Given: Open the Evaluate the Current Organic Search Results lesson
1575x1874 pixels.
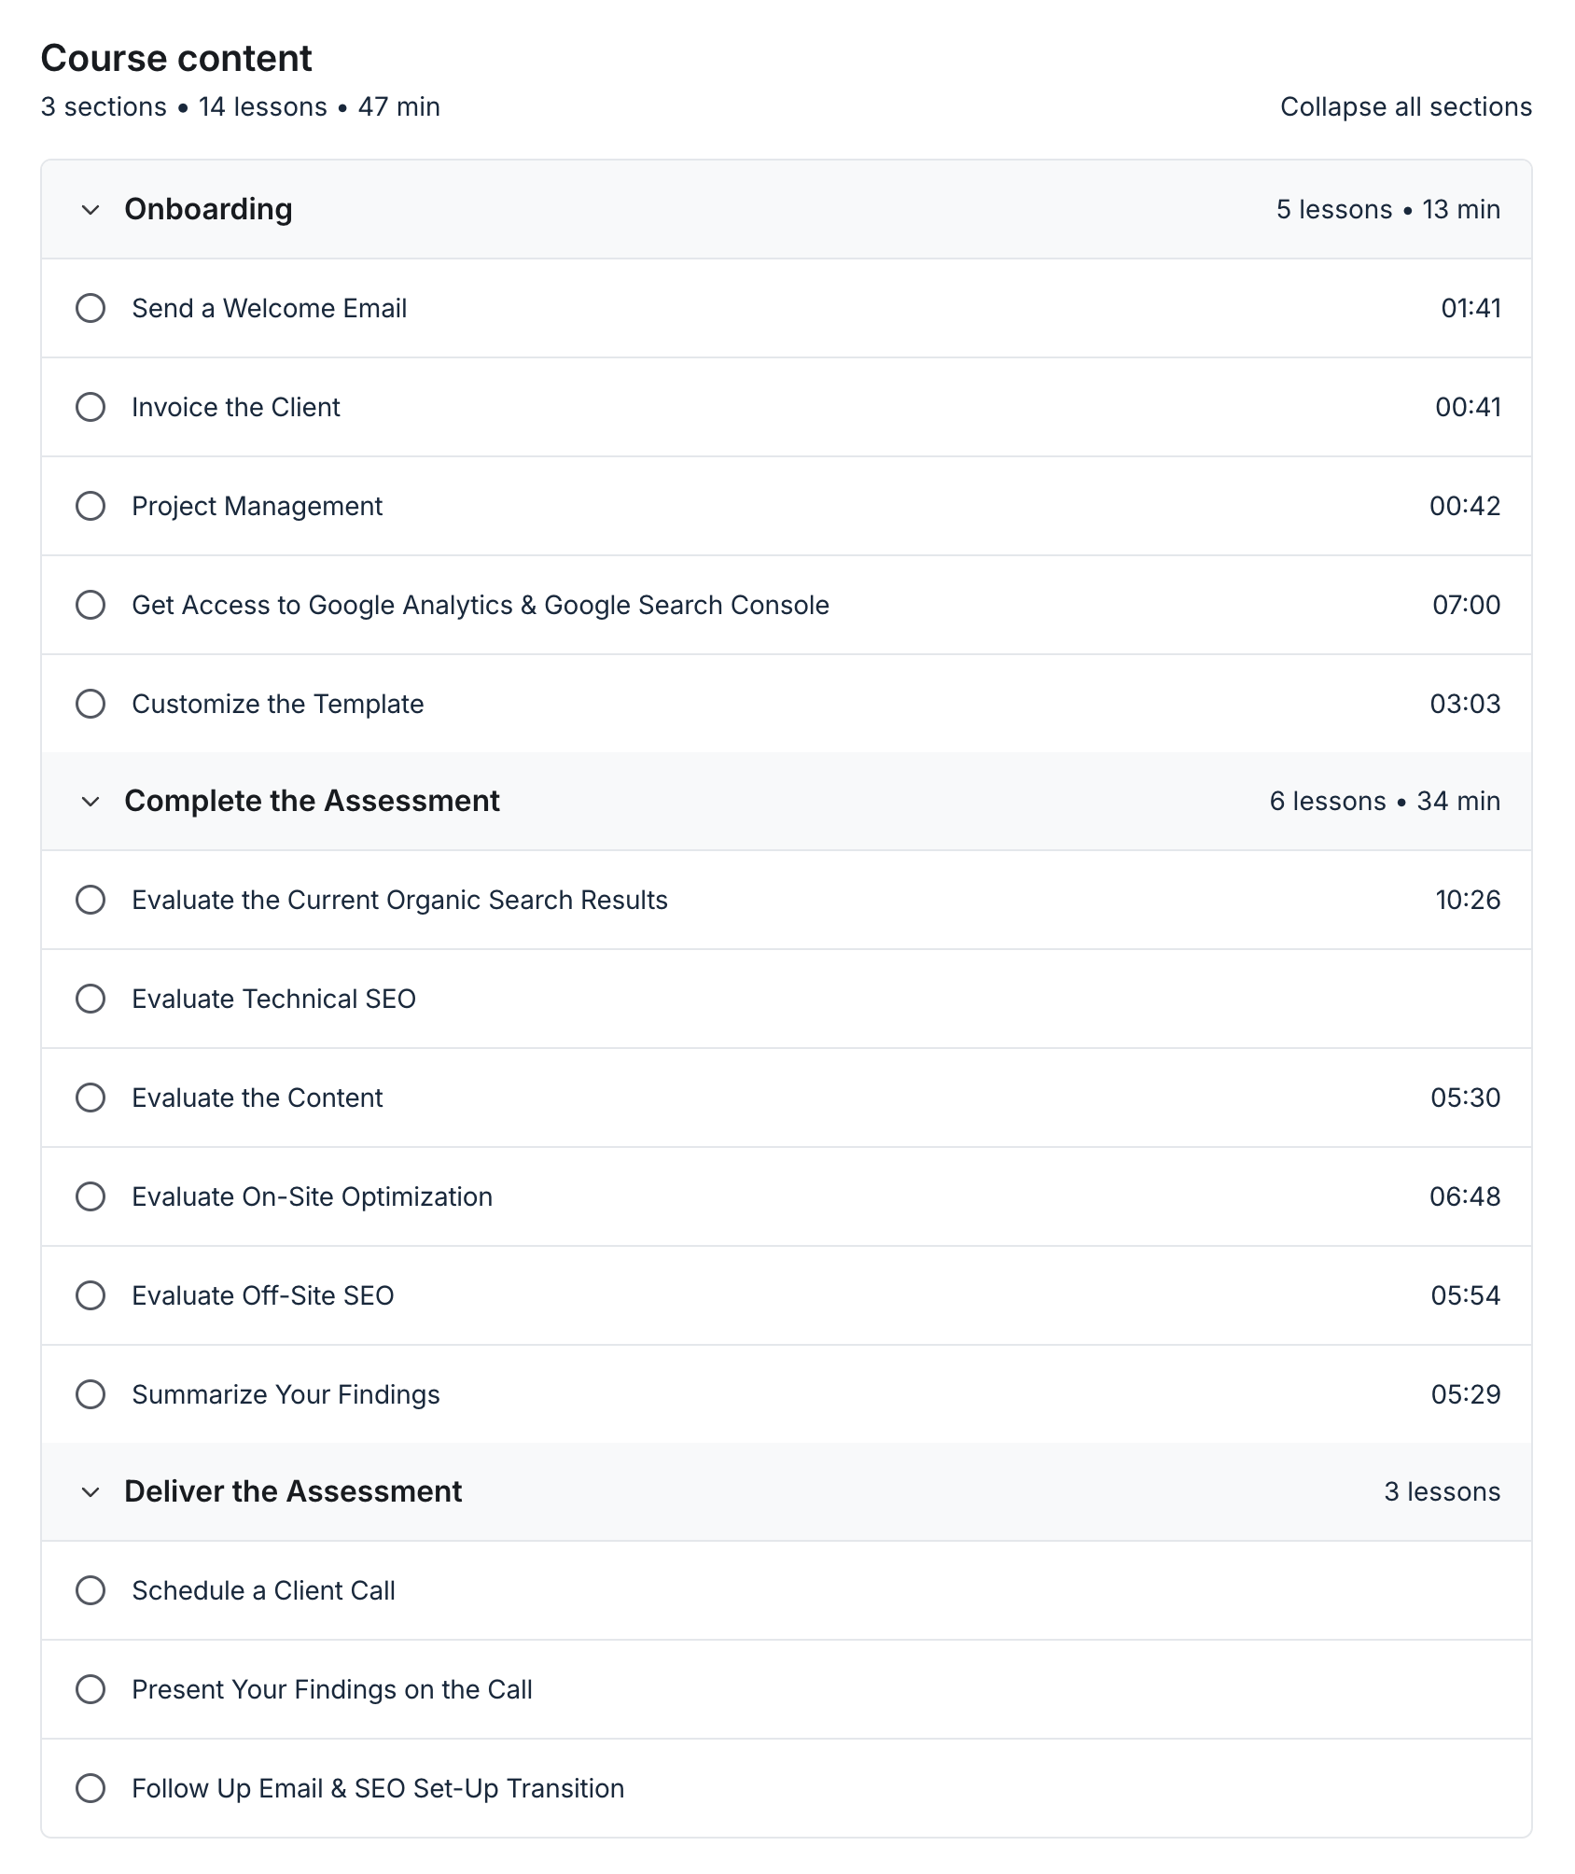Looking at the screenshot, I should point(399,900).
